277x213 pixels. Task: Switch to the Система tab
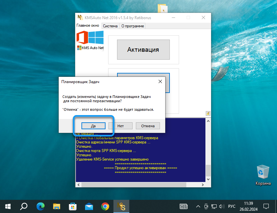click(x=110, y=26)
